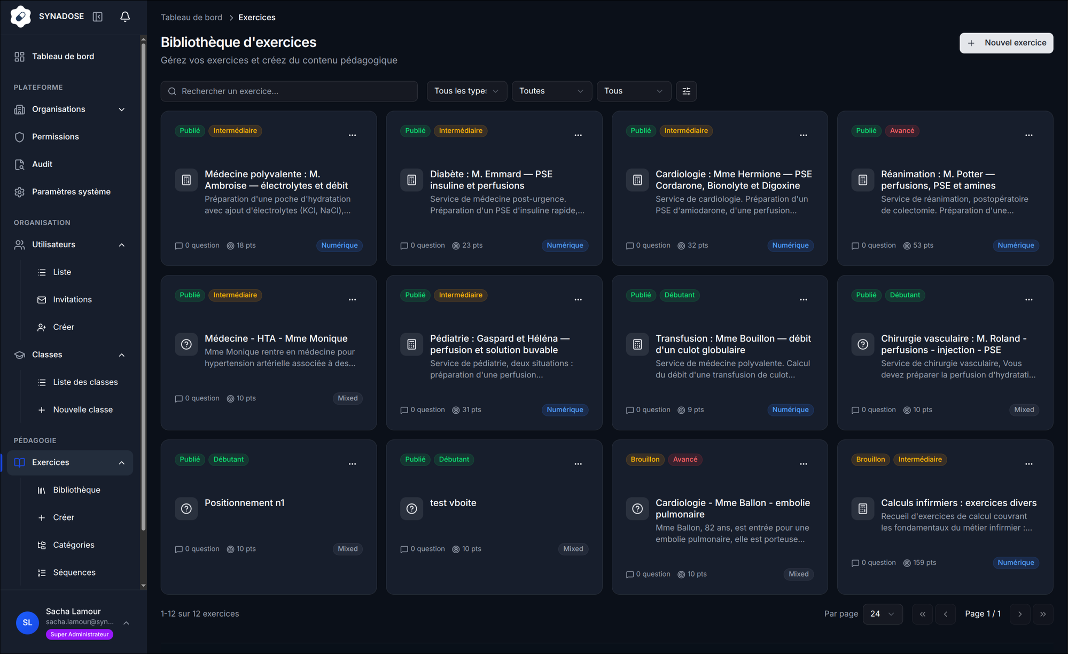
Task: Open Tous les types filter dropdown
Action: (467, 91)
